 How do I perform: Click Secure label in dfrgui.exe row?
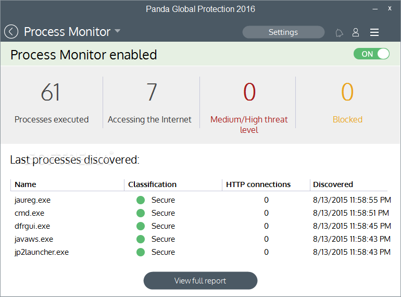tap(163, 226)
